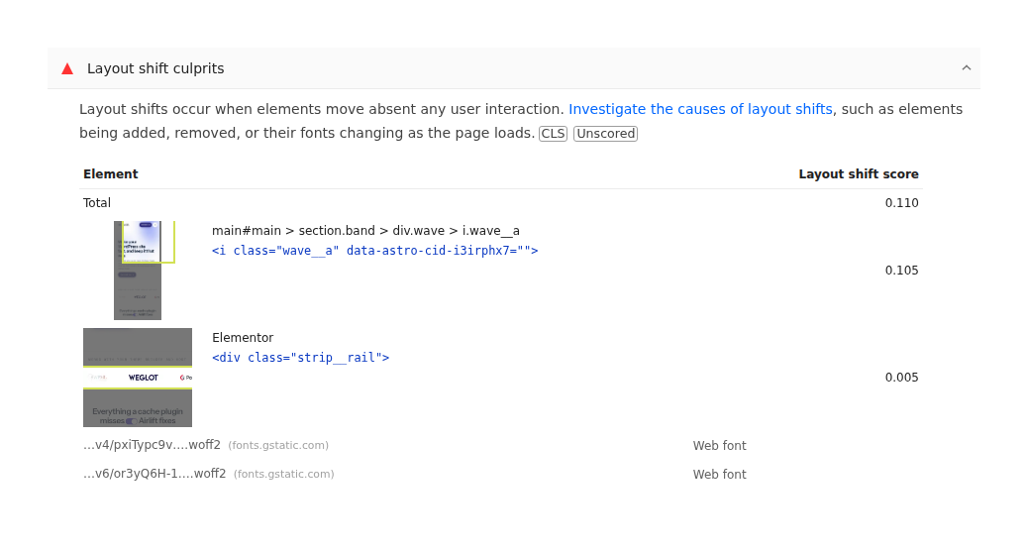Click the i class="wave__a" code snippet
Screen dimensions: 1028x552
[x=374, y=250]
